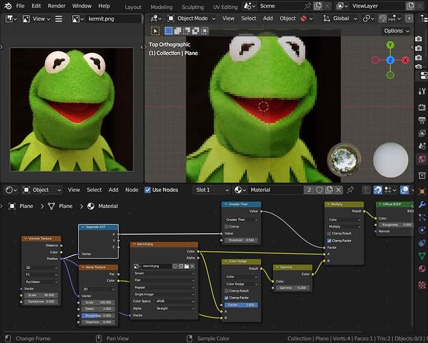Open the File menu

(20, 5)
